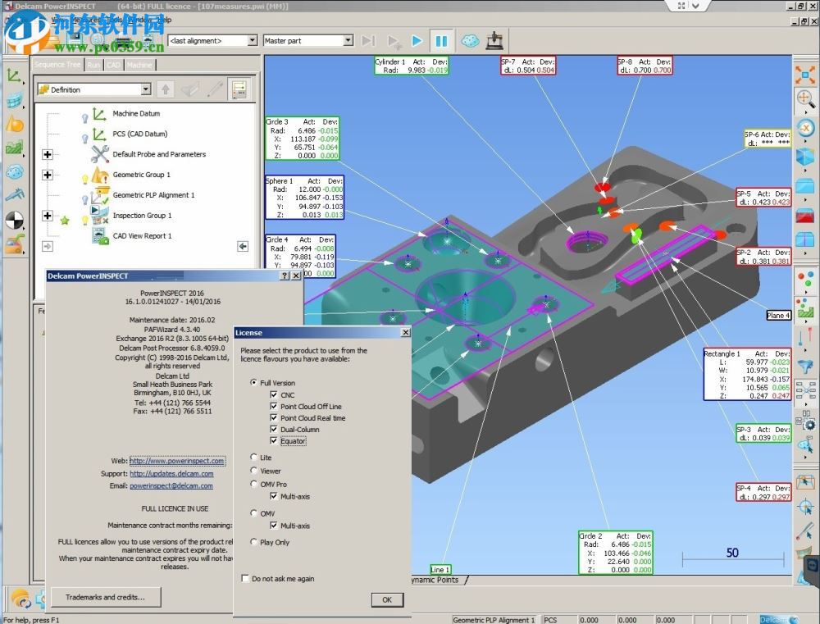The image size is (820, 624).
Task: Toggle Multi-axis checkbox under OMV Pro
Action: (274, 496)
